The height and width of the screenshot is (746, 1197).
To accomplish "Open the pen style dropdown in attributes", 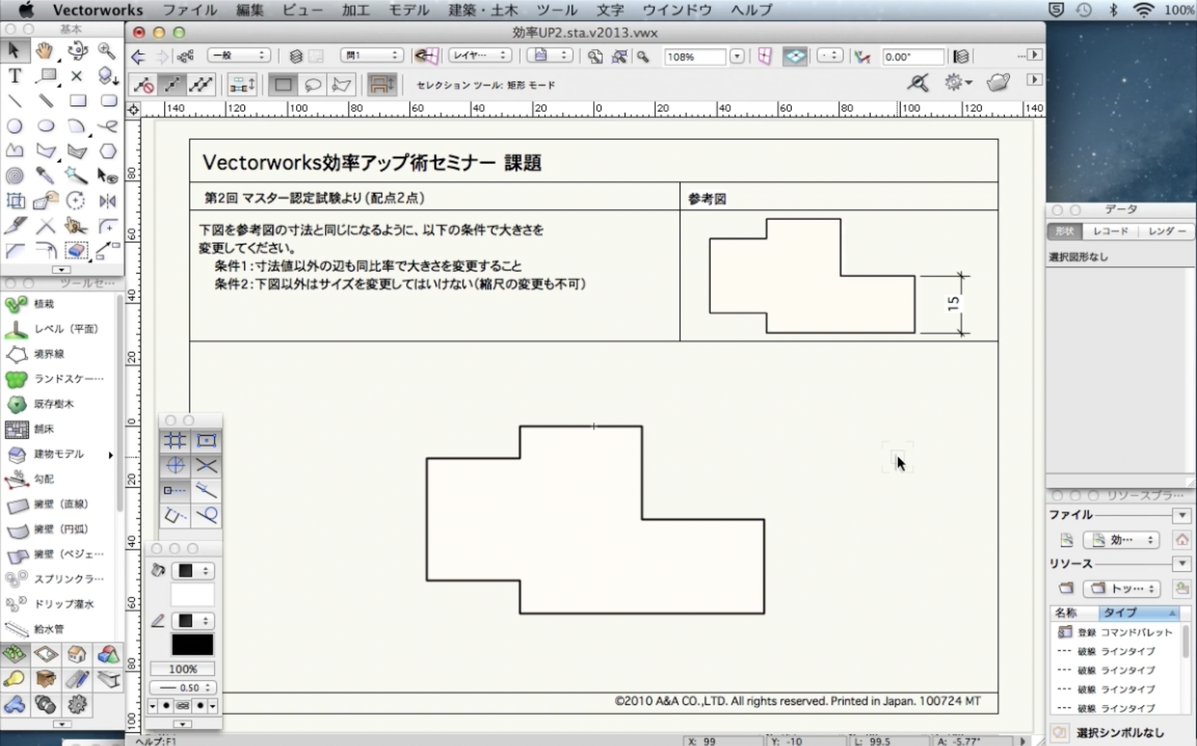I will pos(193,621).
